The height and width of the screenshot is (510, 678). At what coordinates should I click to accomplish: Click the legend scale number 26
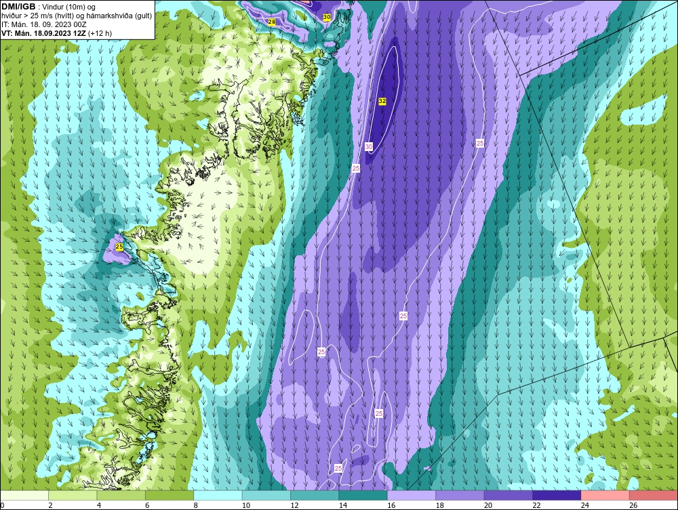coord(633,505)
